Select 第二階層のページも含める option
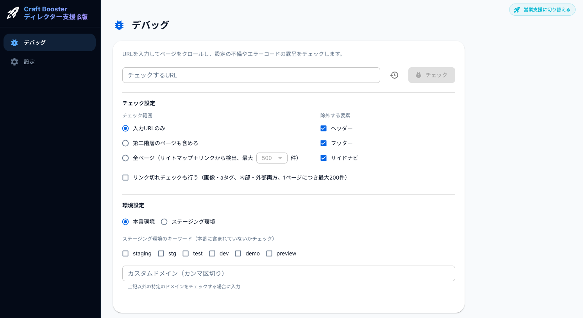 point(125,143)
